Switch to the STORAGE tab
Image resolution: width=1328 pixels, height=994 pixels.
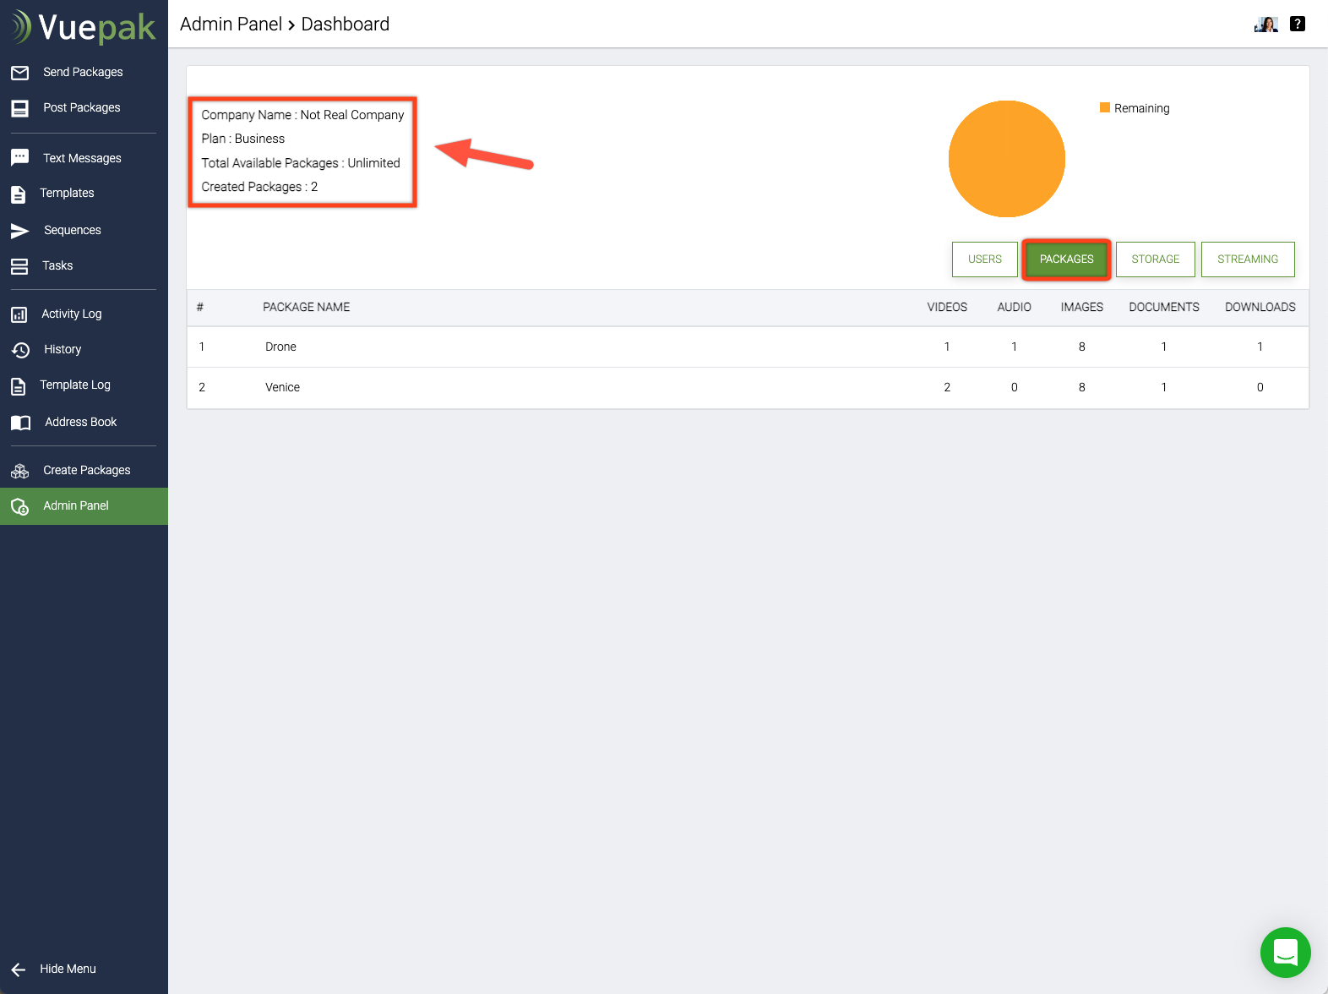pyautogui.click(x=1156, y=259)
